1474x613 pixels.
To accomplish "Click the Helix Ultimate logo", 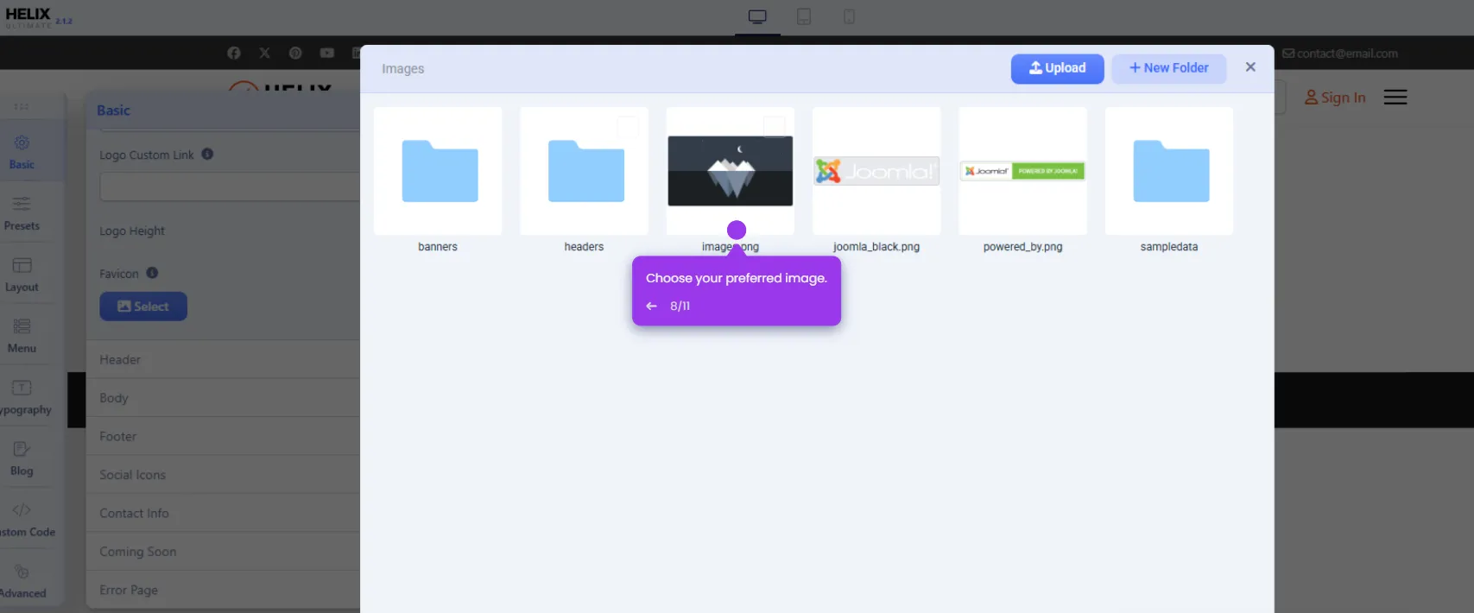I will (x=39, y=17).
